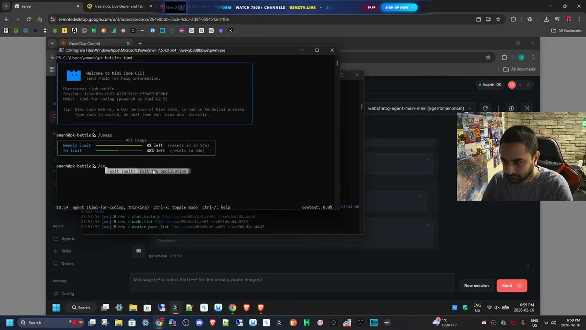The height and width of the screenshot is (330, 586).
Task: Open the Chrome extensions puzzle icon
Action: click(513, 19)
